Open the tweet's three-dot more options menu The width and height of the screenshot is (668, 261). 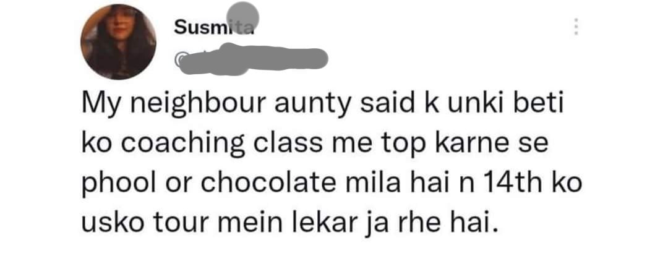point(576,27)
